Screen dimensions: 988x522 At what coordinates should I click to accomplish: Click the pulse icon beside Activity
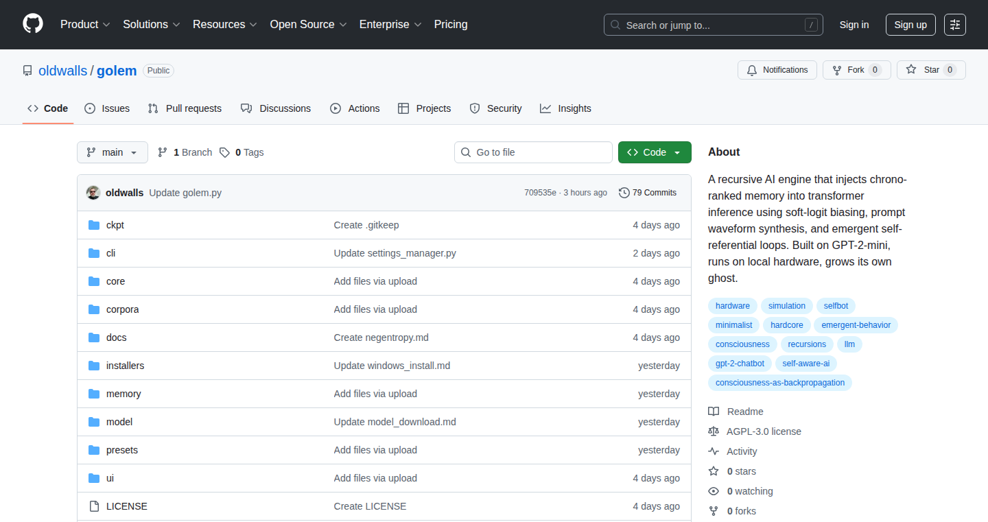[x=714, y=451]
